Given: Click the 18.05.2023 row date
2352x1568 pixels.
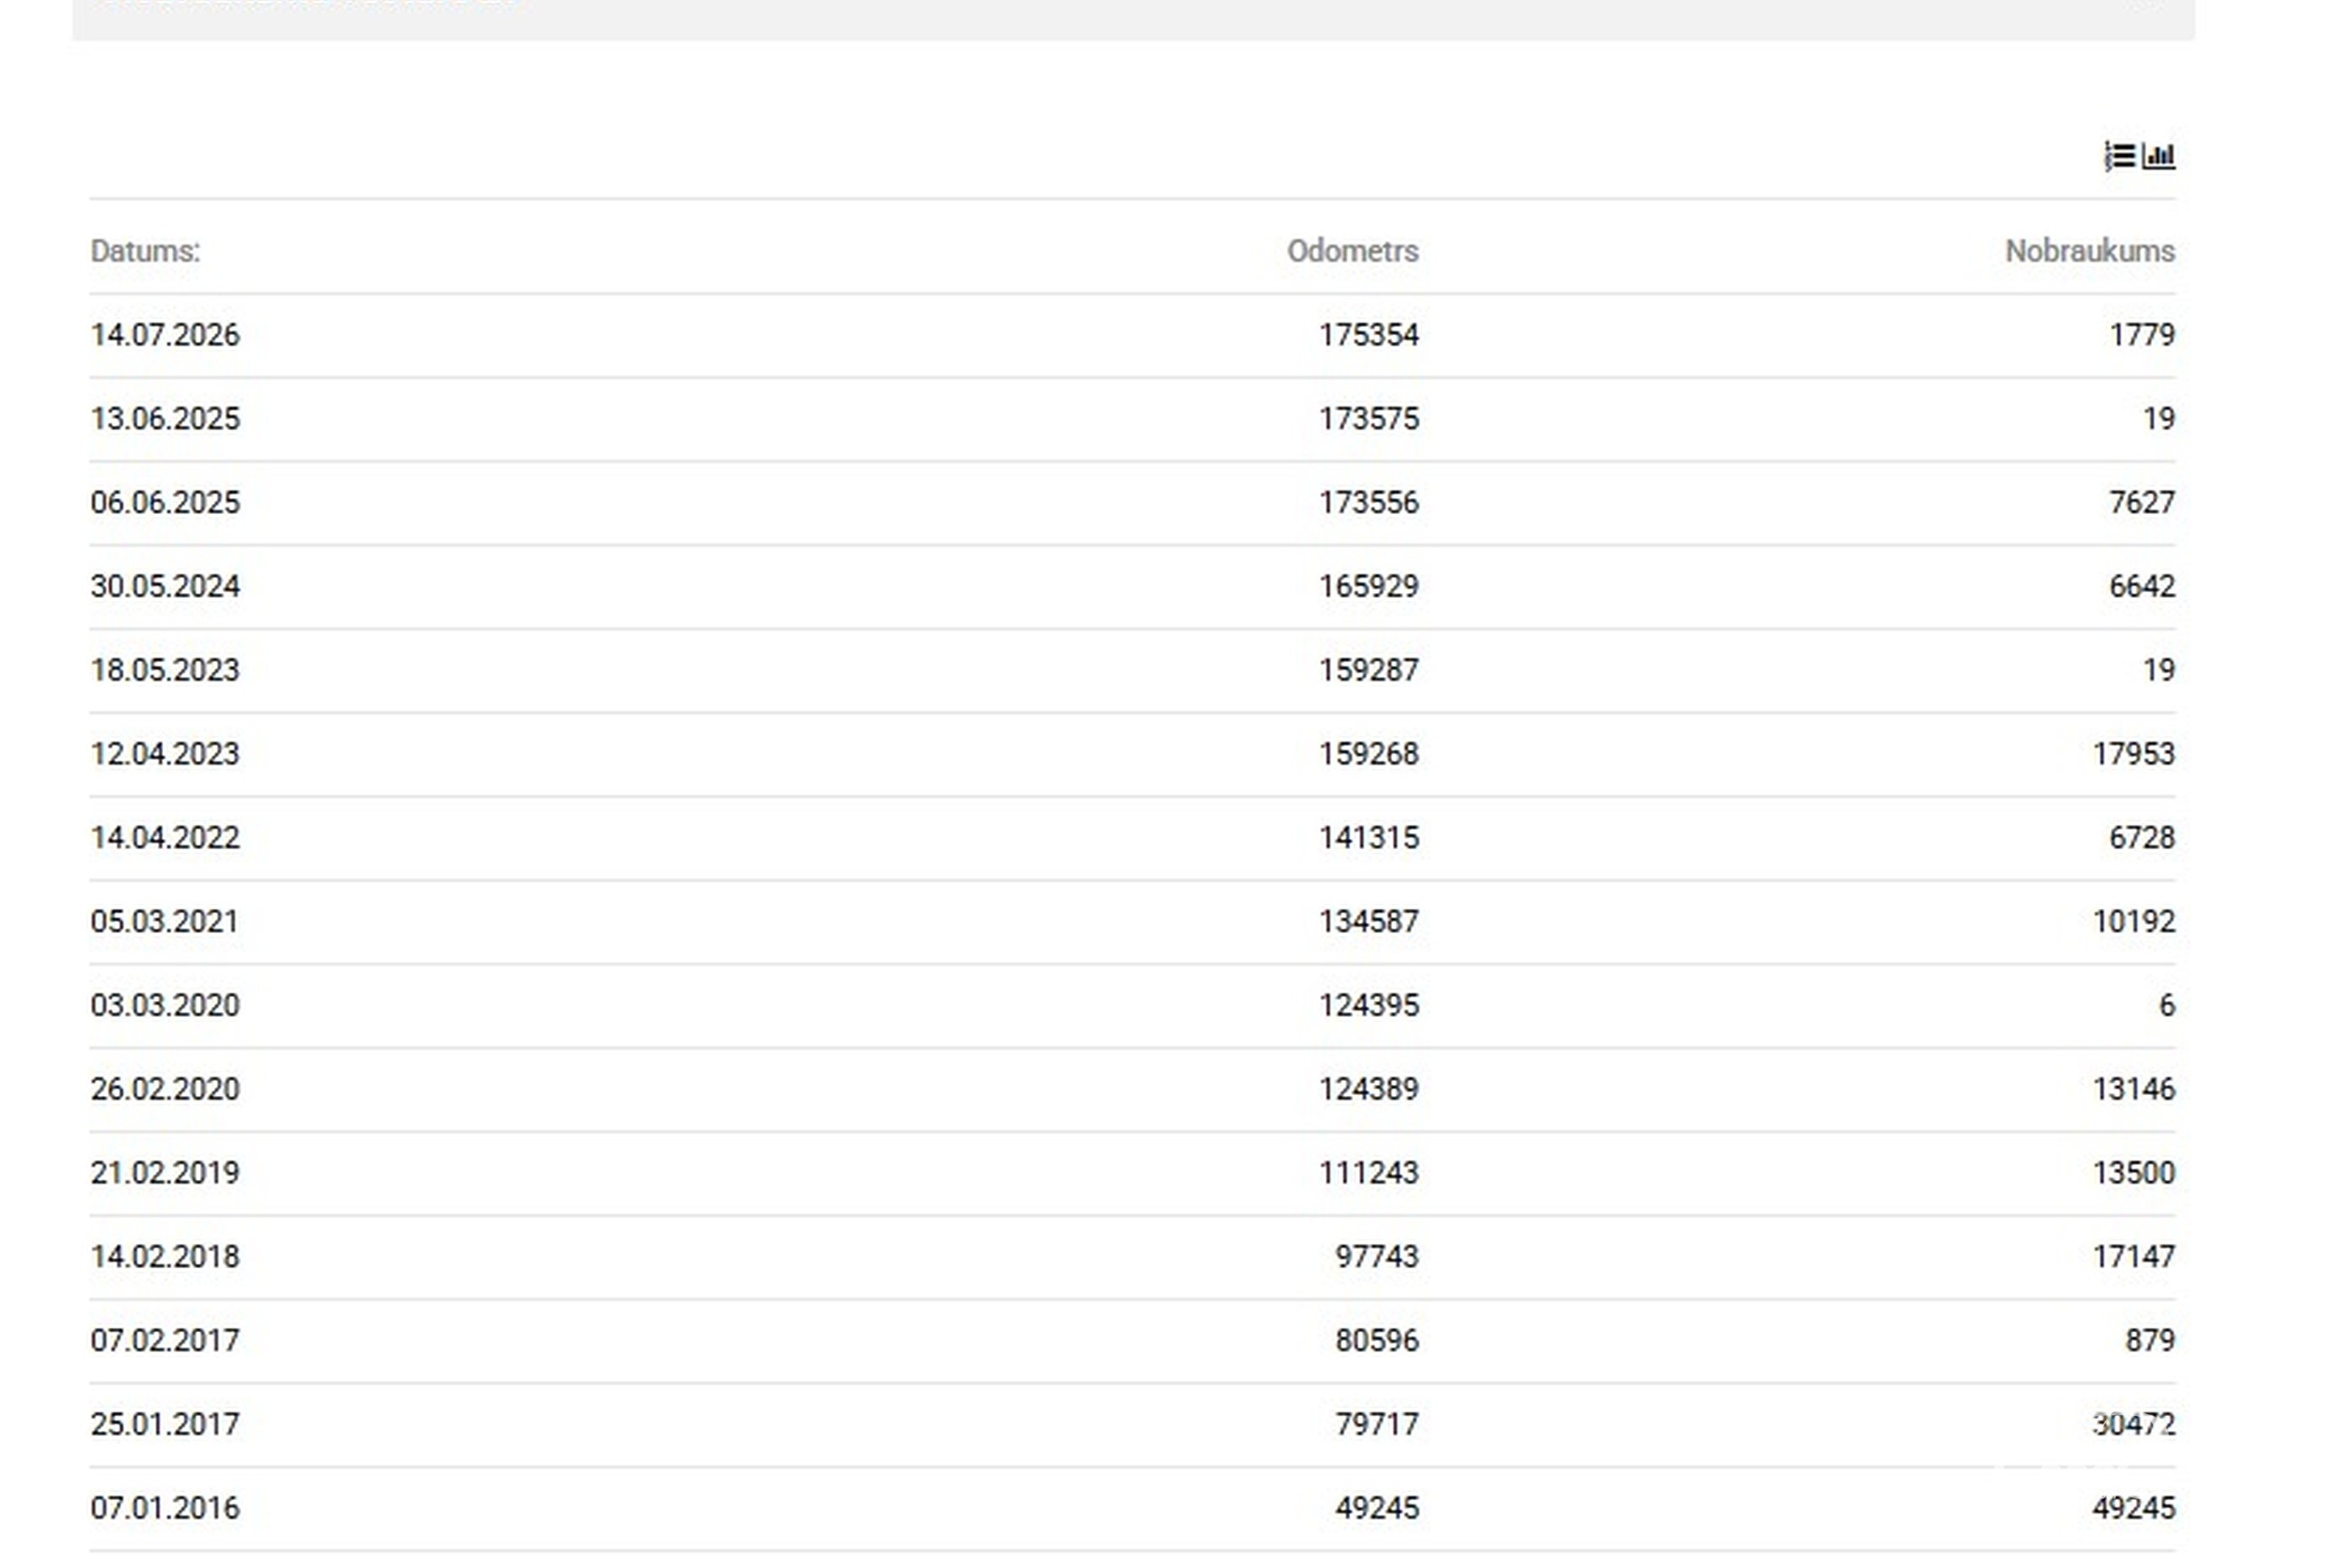Looking at the screenshot, I should 165,671.
